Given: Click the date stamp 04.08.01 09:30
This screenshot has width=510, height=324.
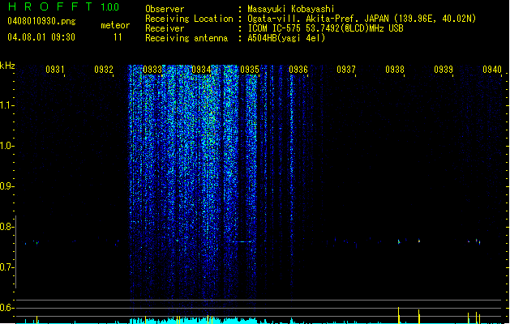Looking at the screenshot, I should pyautogui.click(x=41, y=37).
